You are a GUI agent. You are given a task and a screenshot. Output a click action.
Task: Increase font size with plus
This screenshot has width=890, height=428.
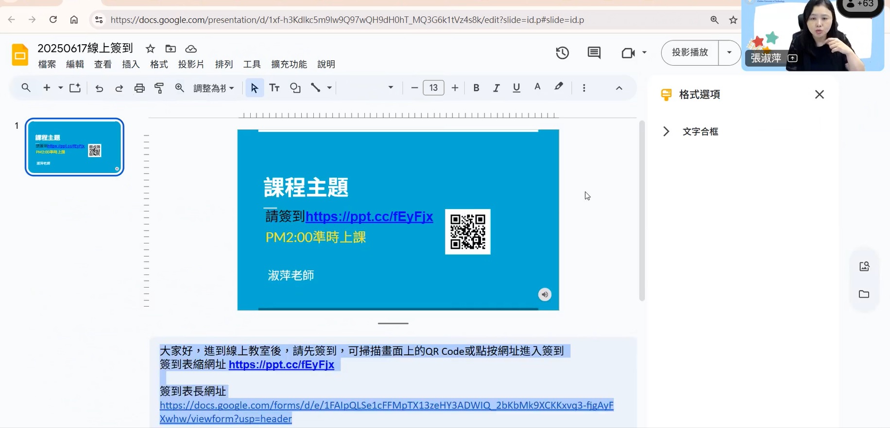point(455,88)
